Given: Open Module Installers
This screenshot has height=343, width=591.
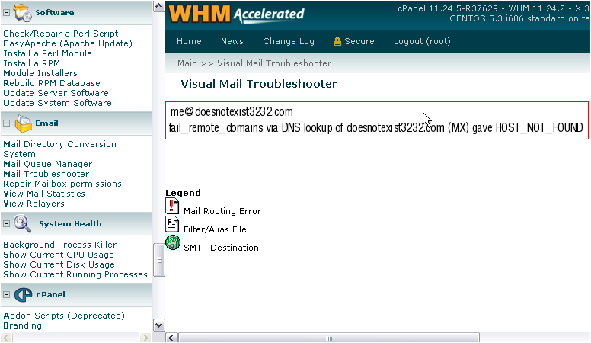Looking at the screenshot, I should (x=40, y=73).
